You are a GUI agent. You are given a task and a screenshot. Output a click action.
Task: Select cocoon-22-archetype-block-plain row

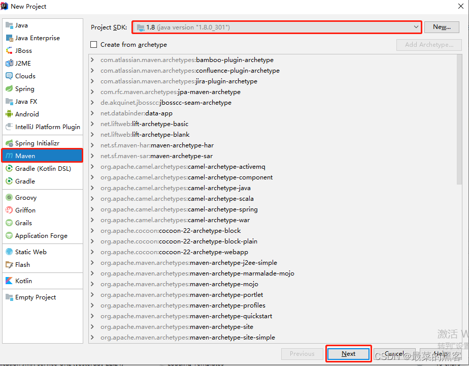coord(273,241)
